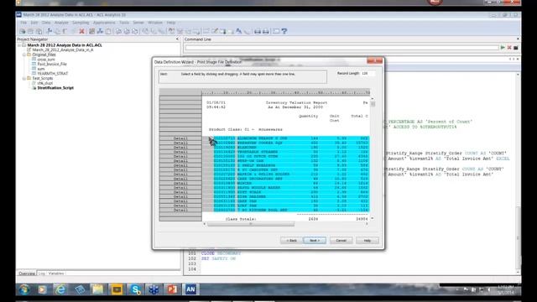Open the File menu

(23, 23)
